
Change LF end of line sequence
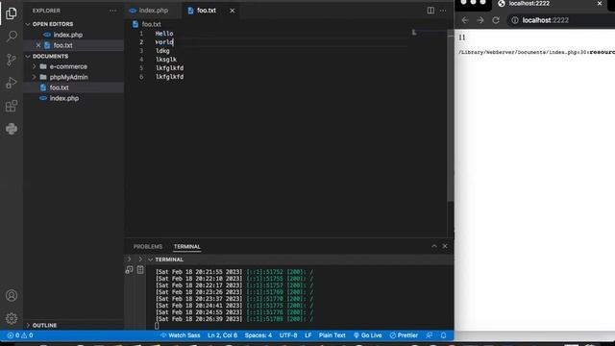(307, 335)
